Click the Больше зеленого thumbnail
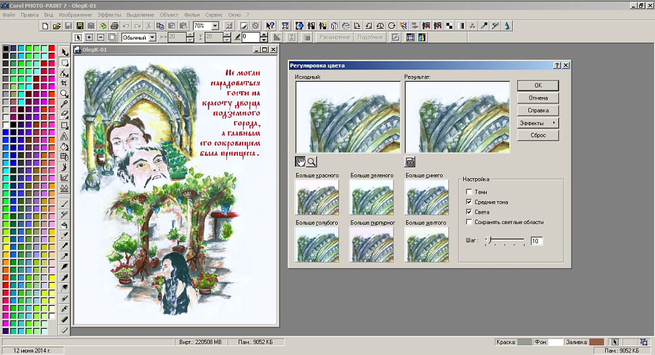Image resolution: width=655 pixels, height=355 pixels. coord(372,197)
